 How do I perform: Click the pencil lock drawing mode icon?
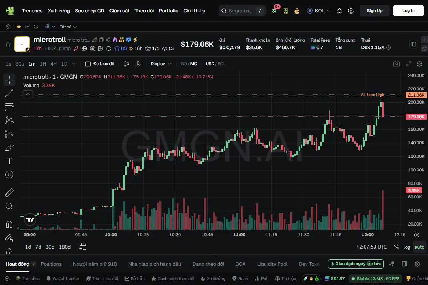(x=9, y=238)
